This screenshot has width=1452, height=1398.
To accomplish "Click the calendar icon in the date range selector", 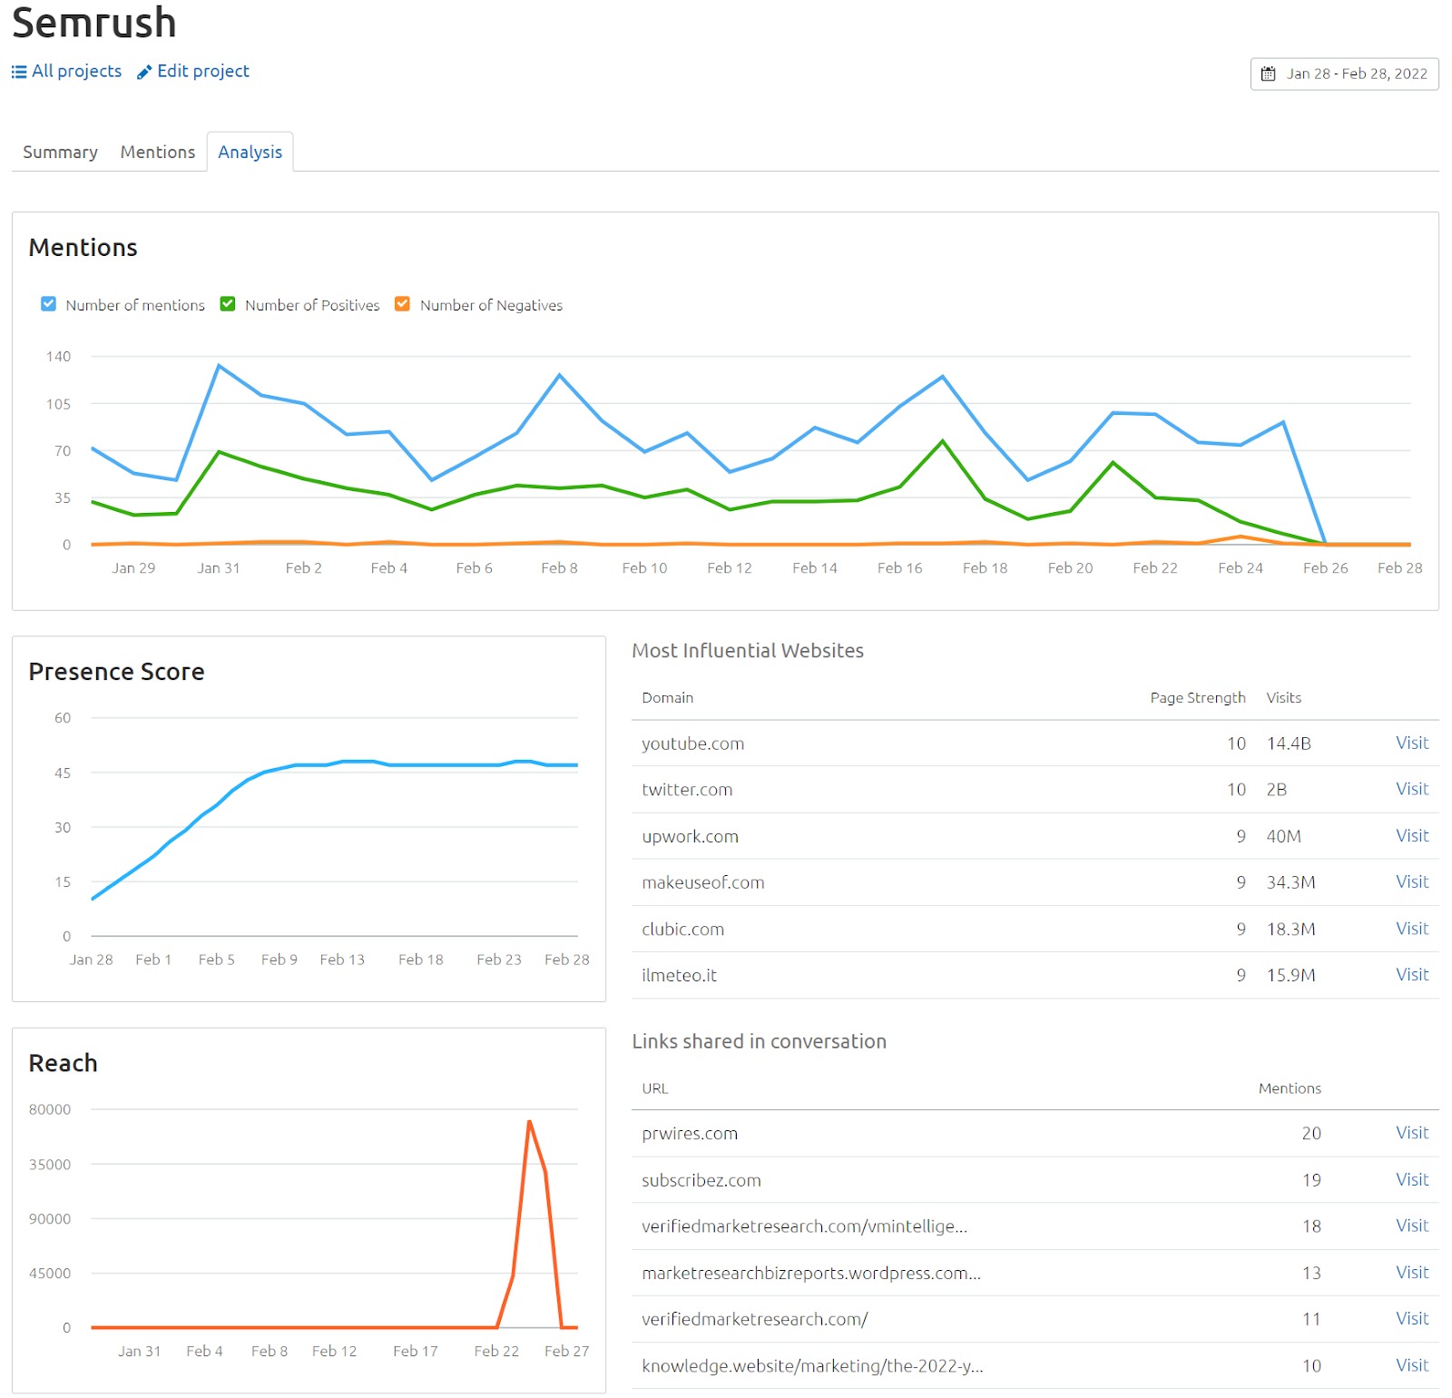I will point(1268,74).
